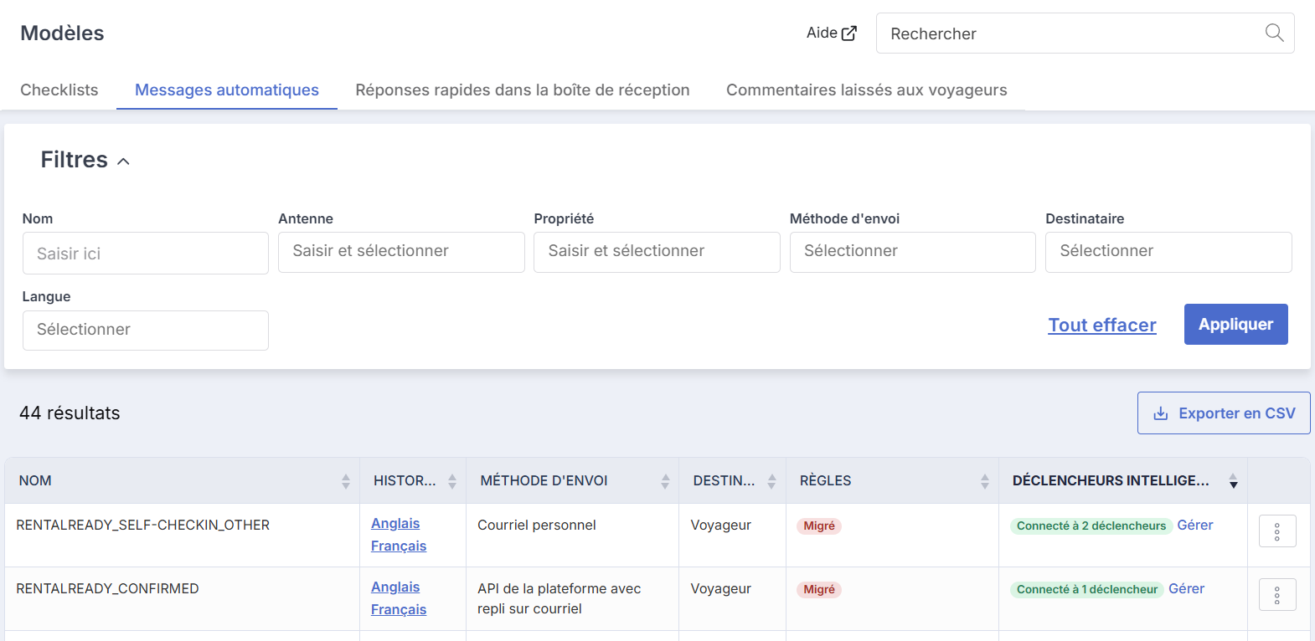Open the Méthode d'envoi filter dropdown
This screenshot has height=641, width=1315.
912,252
